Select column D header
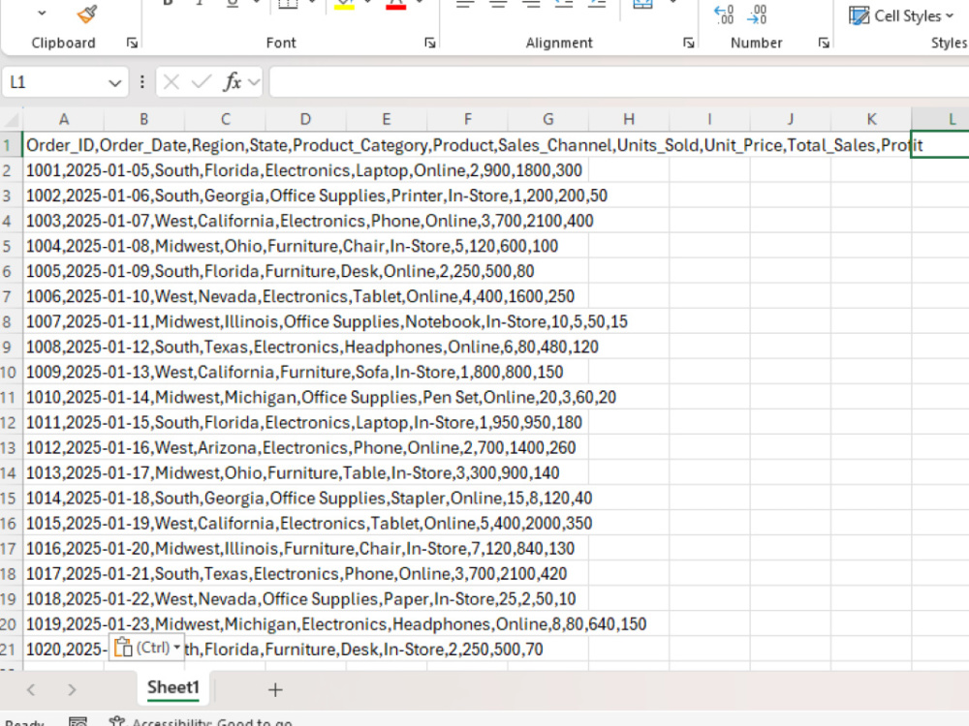 pos(305,118)
